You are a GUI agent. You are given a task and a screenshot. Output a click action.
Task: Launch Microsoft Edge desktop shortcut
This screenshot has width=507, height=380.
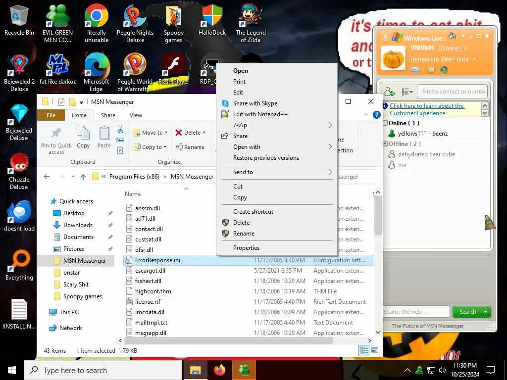[x=96, y=73]
